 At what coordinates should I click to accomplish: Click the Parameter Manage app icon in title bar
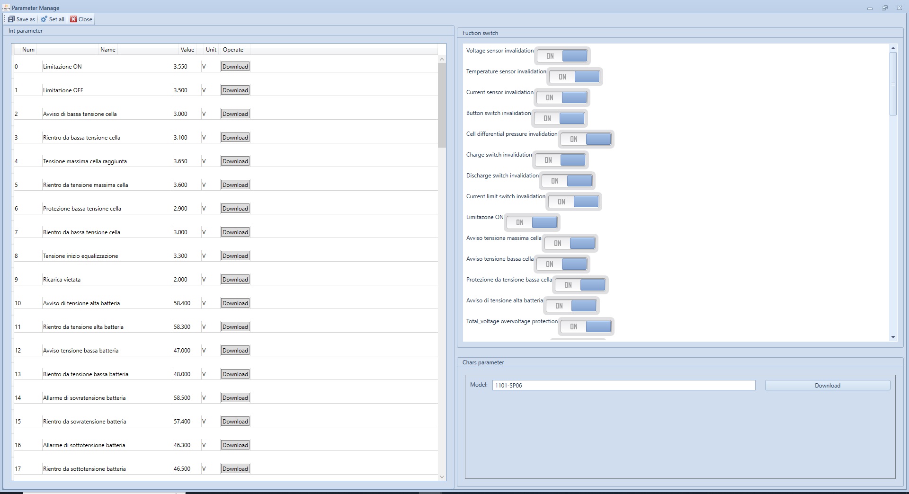[x=6, y=8]
